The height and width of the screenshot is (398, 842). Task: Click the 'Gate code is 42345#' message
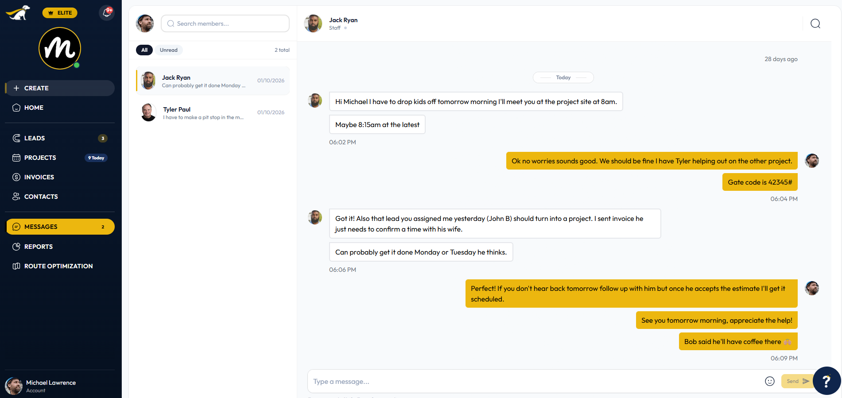point(760,182)
